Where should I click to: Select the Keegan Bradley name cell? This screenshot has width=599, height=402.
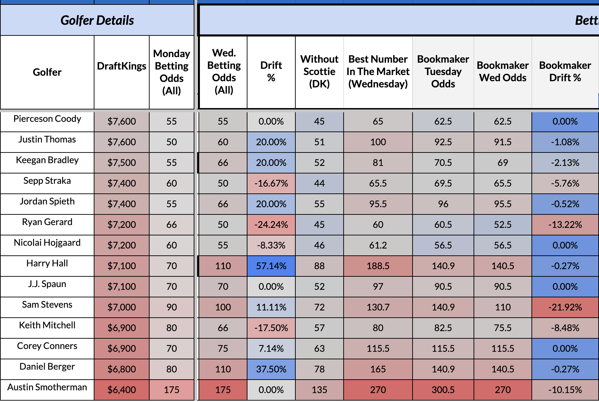coord(47,160)
